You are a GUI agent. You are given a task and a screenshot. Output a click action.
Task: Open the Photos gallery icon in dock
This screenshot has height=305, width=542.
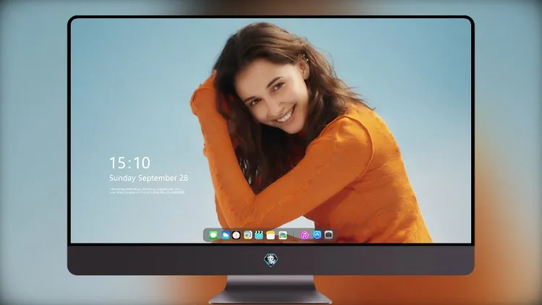pyautogui.click(x=283, y=235)
